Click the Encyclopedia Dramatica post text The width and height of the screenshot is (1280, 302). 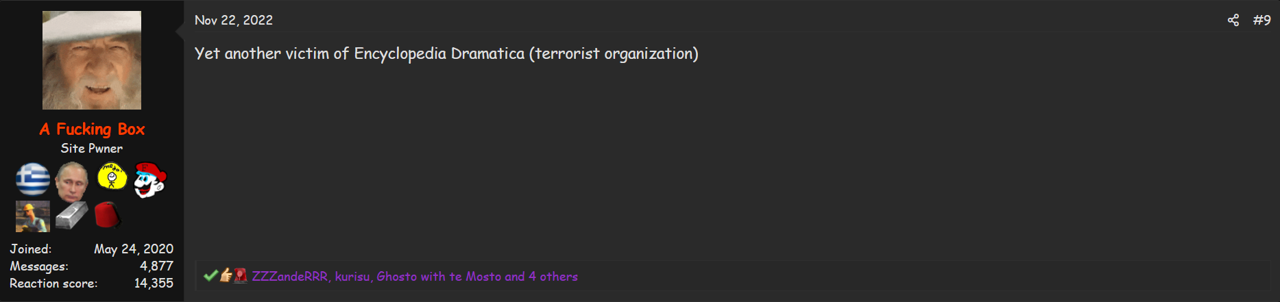click(446, 53)
